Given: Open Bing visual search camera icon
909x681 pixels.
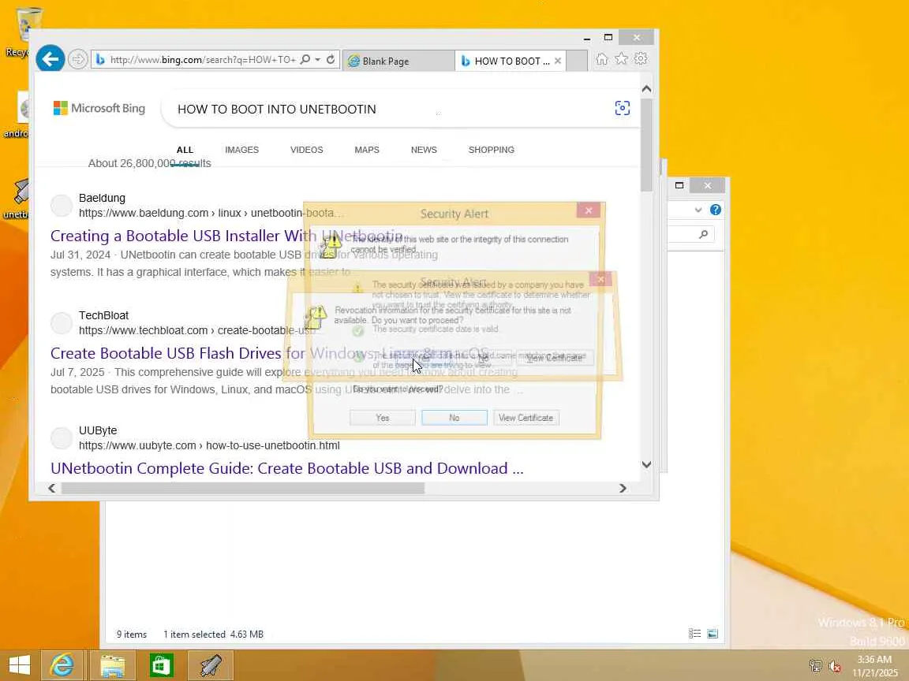Looking at the screenshot, I should pos(622,108).
